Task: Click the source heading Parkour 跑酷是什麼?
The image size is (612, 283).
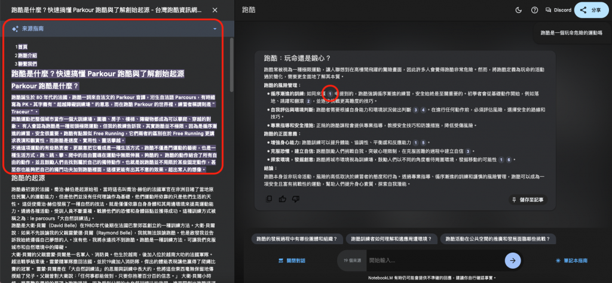Action: point(45,86)
